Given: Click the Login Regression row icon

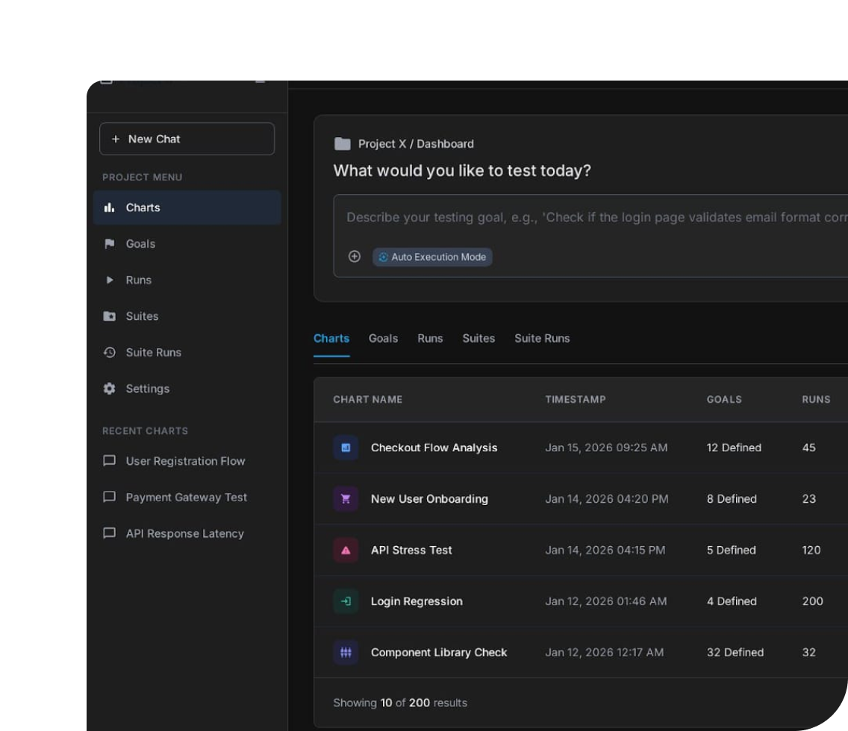Looking at the screenshot, I should [x=346, y=601].
